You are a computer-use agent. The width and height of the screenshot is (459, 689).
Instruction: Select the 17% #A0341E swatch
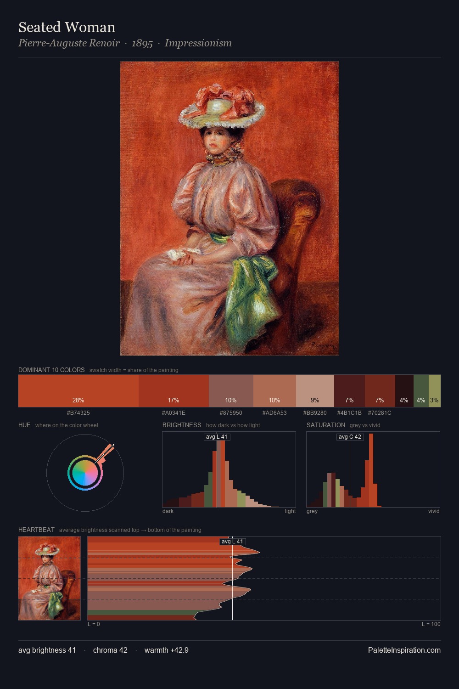point(174,391)
